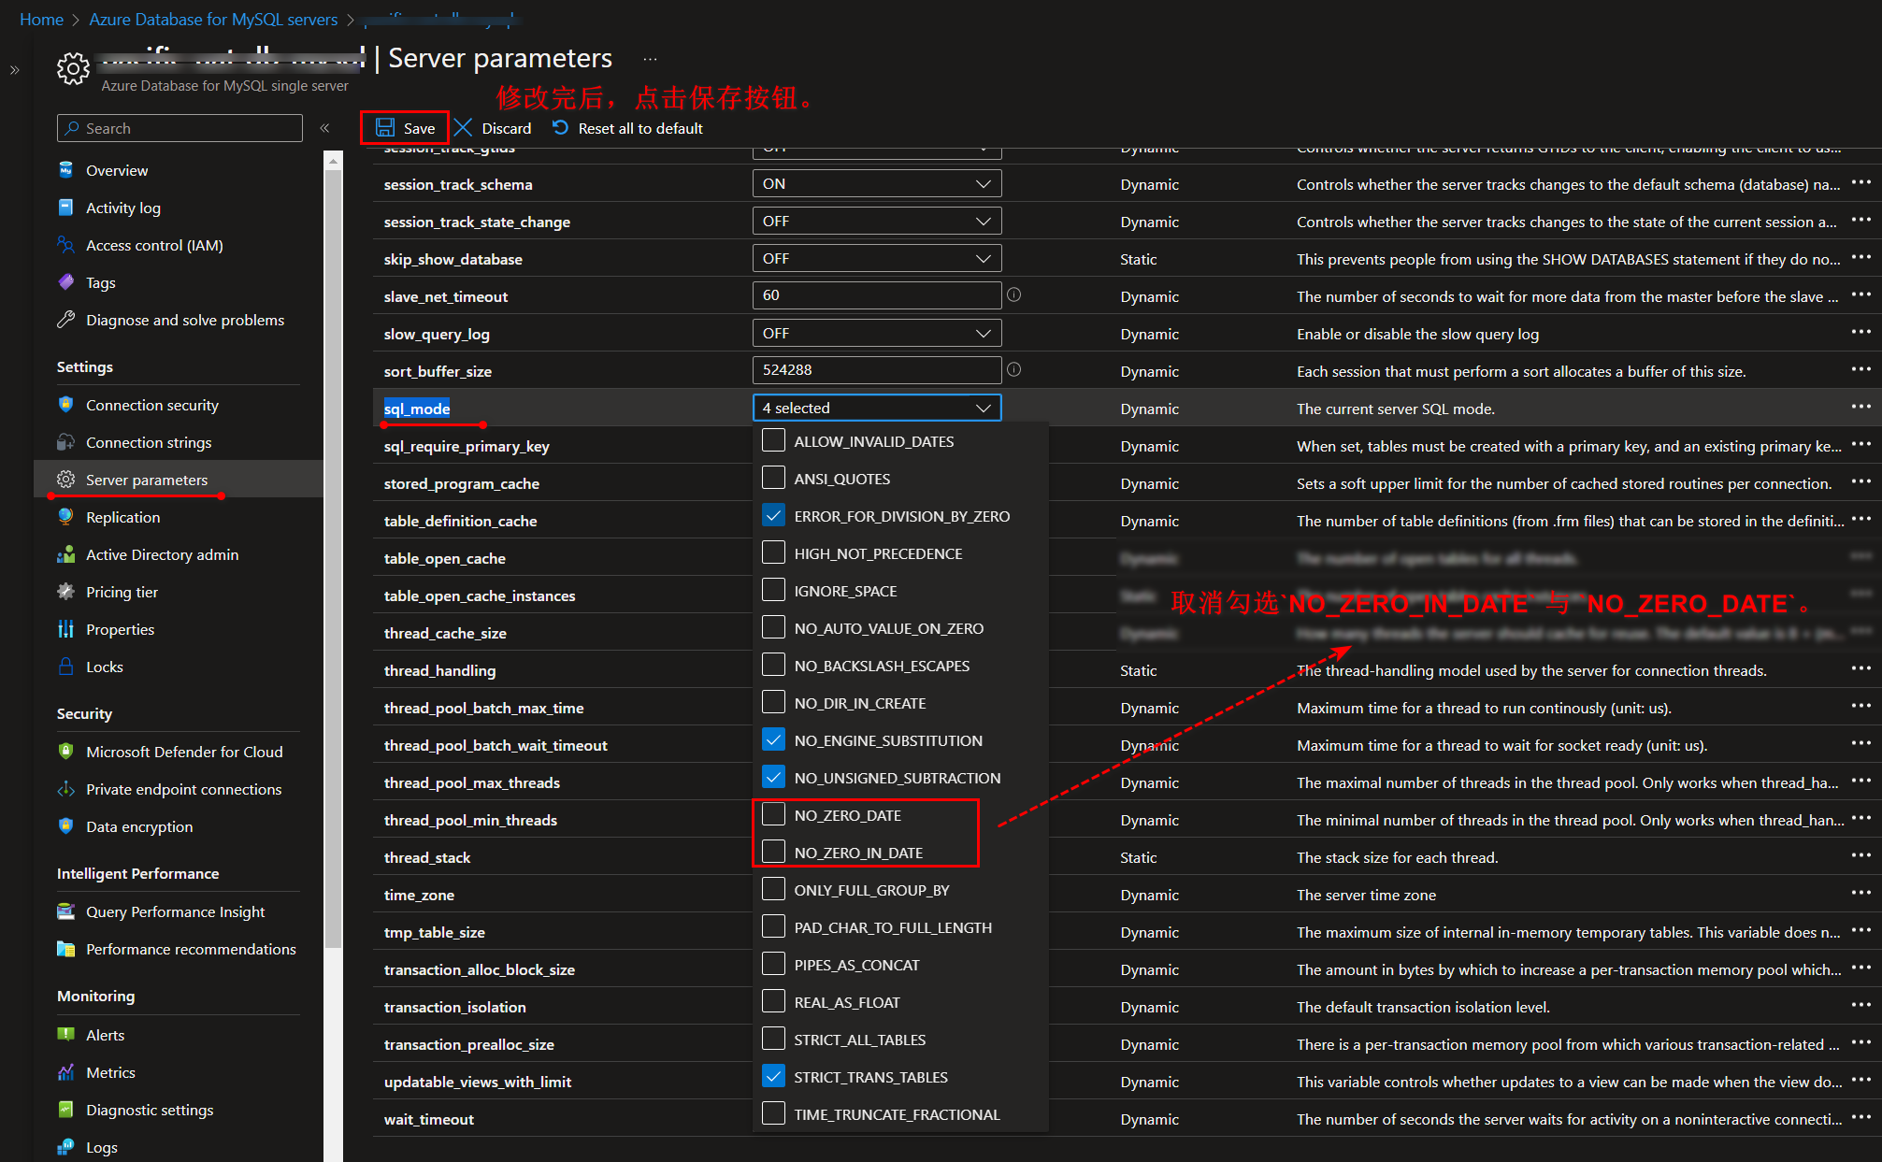Click the Discard X icon
This screenshot has width=1882, height=1162.
[464, 128]
